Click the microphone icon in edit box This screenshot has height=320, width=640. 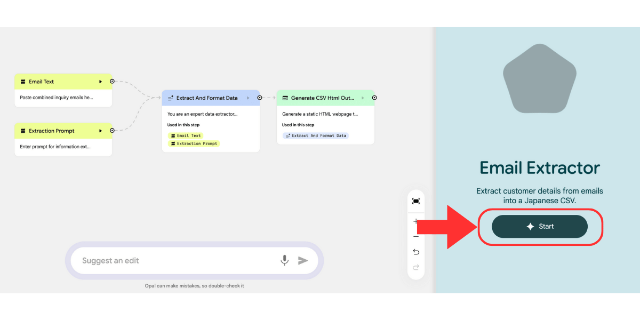click(285, 260)
